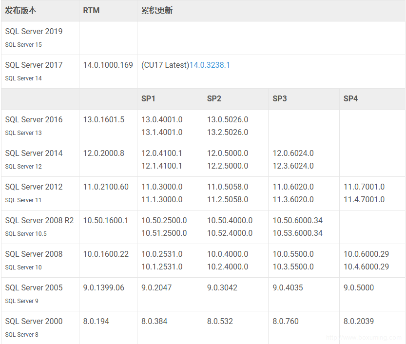Click SP2 version 8.0.532
This screenshot has height=344, width=406.
pyautogui.click(x=220, y=322)
